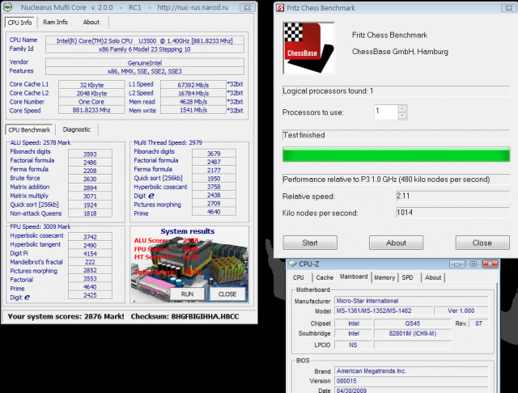518x393 pixels.
Task: Click Core Number value One Core
Action: 91,102
